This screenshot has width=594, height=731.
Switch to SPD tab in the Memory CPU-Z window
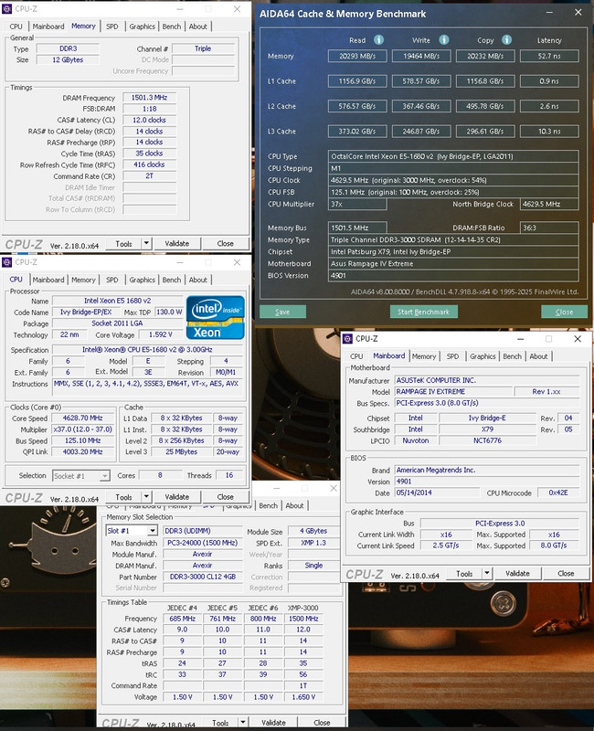pos(111,26)
